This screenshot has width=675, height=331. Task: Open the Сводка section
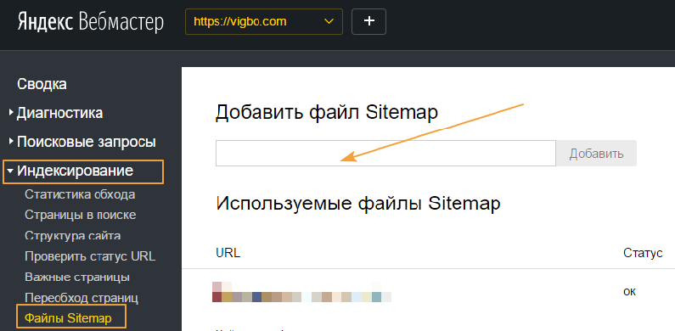42,84
